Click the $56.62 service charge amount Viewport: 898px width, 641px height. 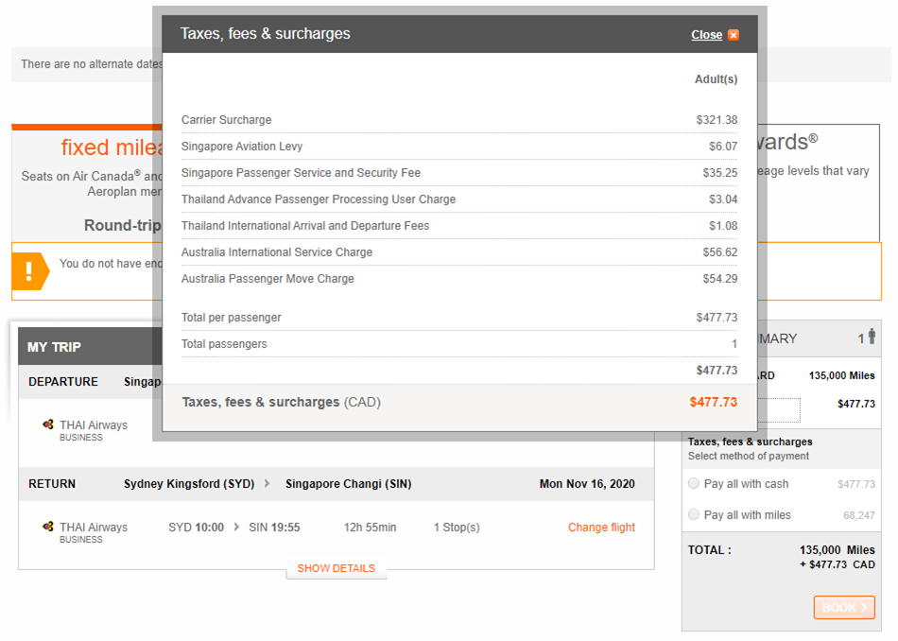720,252
